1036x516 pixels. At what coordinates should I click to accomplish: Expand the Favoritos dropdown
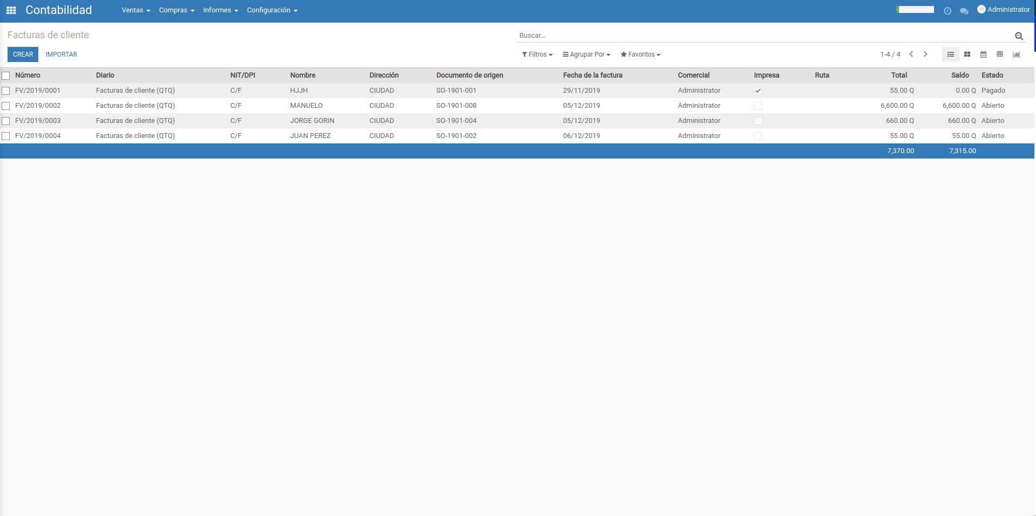[640, 54]
